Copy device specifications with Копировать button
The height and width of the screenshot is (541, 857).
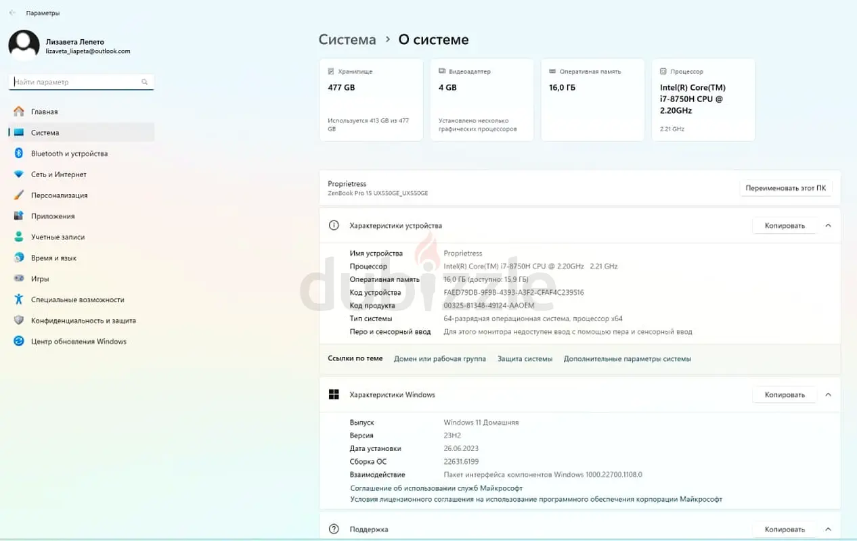point(785,226)
